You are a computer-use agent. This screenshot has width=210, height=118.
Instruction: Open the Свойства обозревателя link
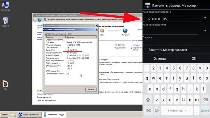46,100
